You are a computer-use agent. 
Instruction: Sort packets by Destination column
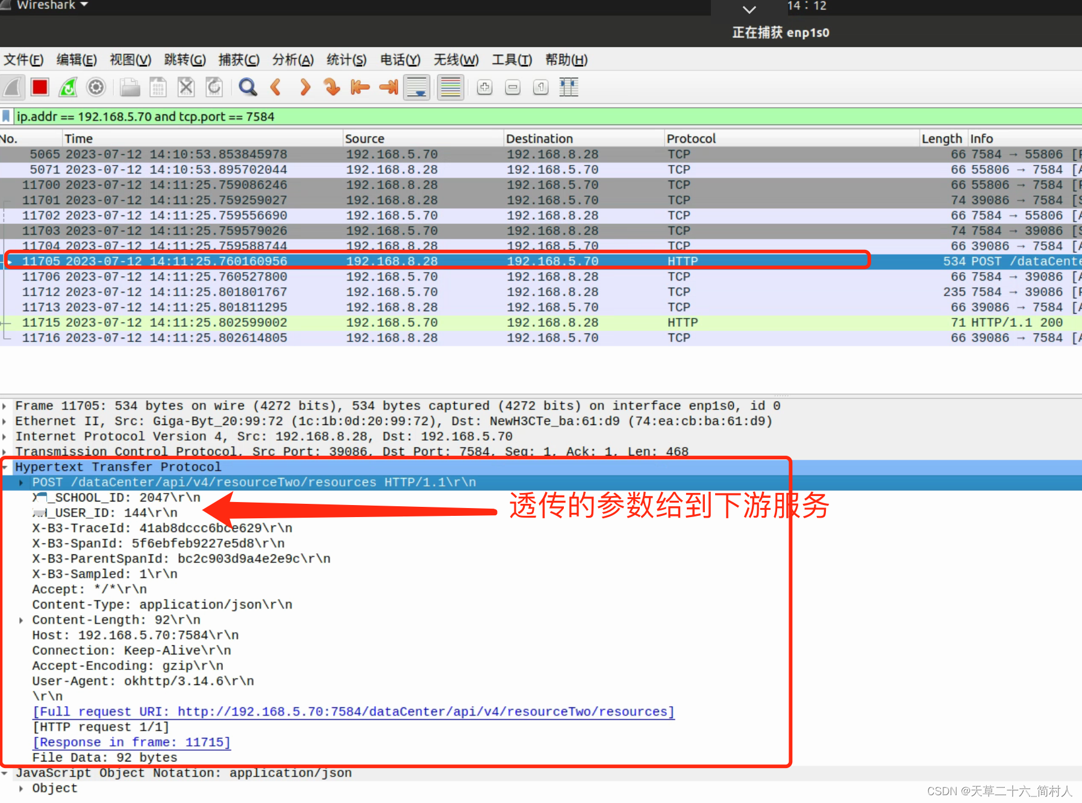[584, 138]
